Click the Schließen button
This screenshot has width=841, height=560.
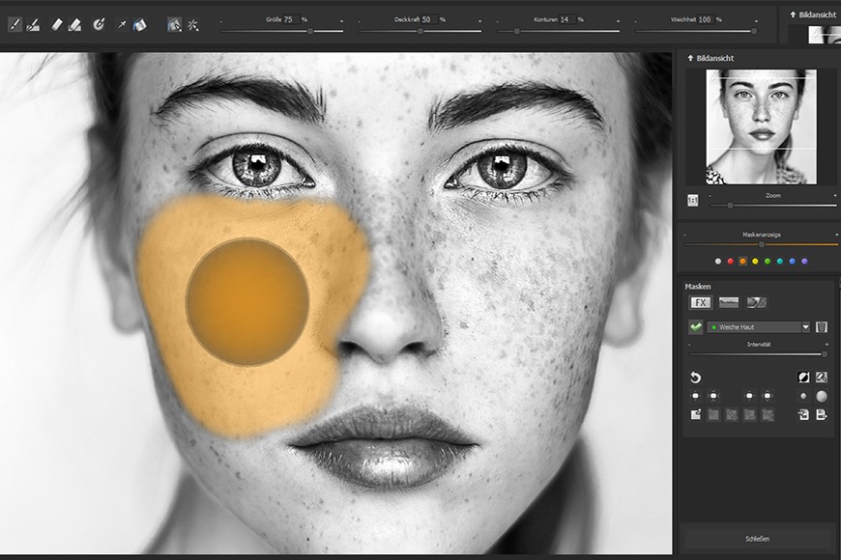(x=757, y=539)
